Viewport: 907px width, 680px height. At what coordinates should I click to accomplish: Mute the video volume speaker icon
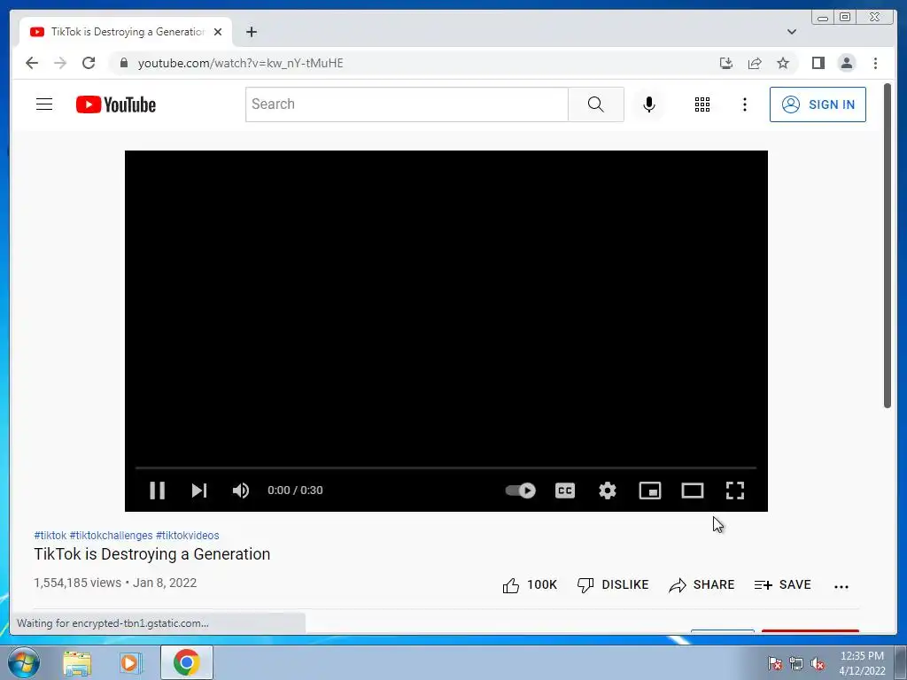click(241, 491)
